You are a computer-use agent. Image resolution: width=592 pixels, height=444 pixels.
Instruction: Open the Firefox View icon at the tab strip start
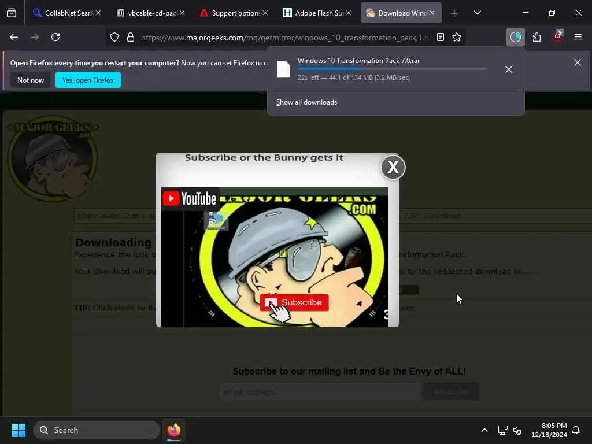[12, 13]
